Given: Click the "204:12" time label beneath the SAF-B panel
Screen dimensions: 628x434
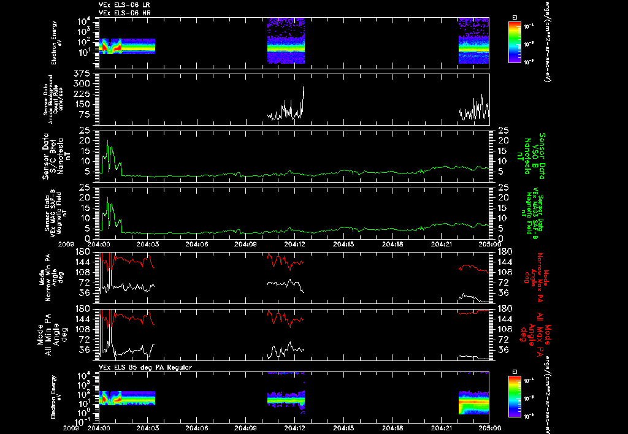Looking at the screenshot, I should point(295,244).
